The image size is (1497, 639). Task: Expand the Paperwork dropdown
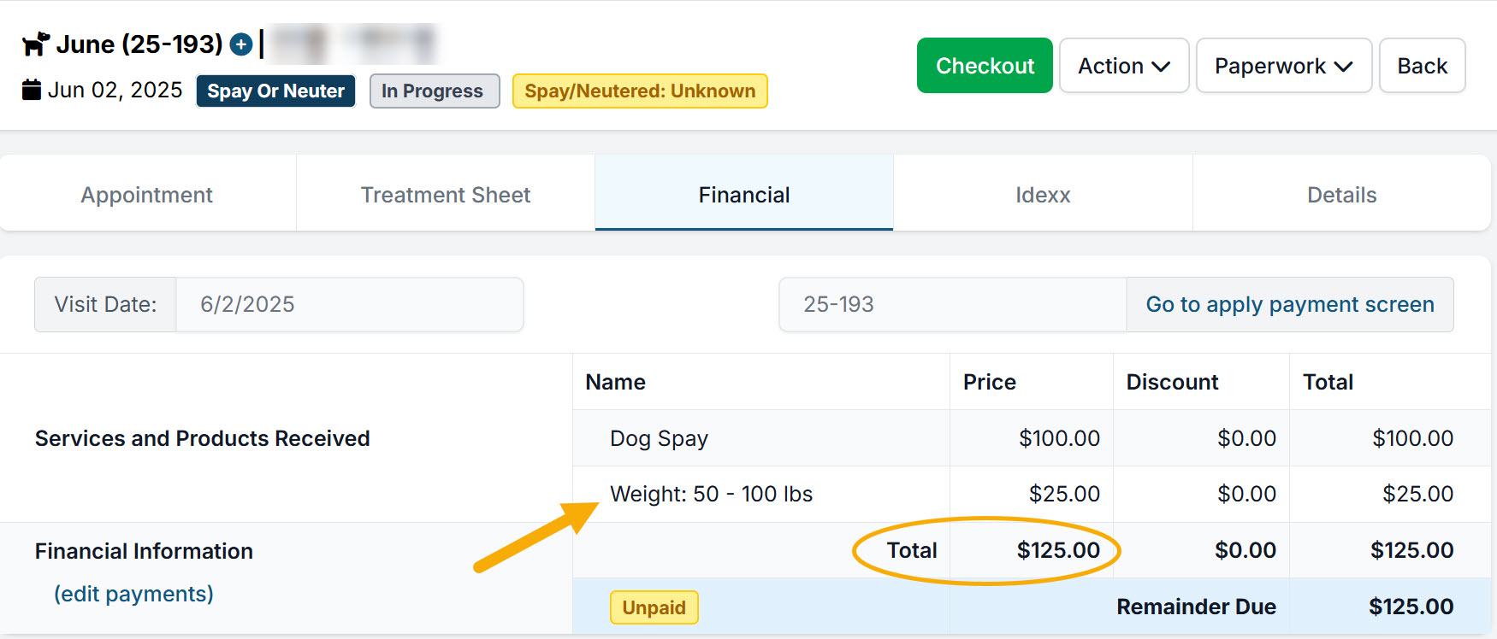(x=1283, y=66)
